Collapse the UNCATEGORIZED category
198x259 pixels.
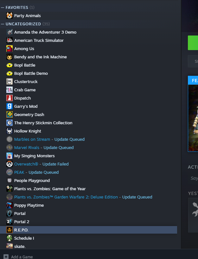pos(3,24)
